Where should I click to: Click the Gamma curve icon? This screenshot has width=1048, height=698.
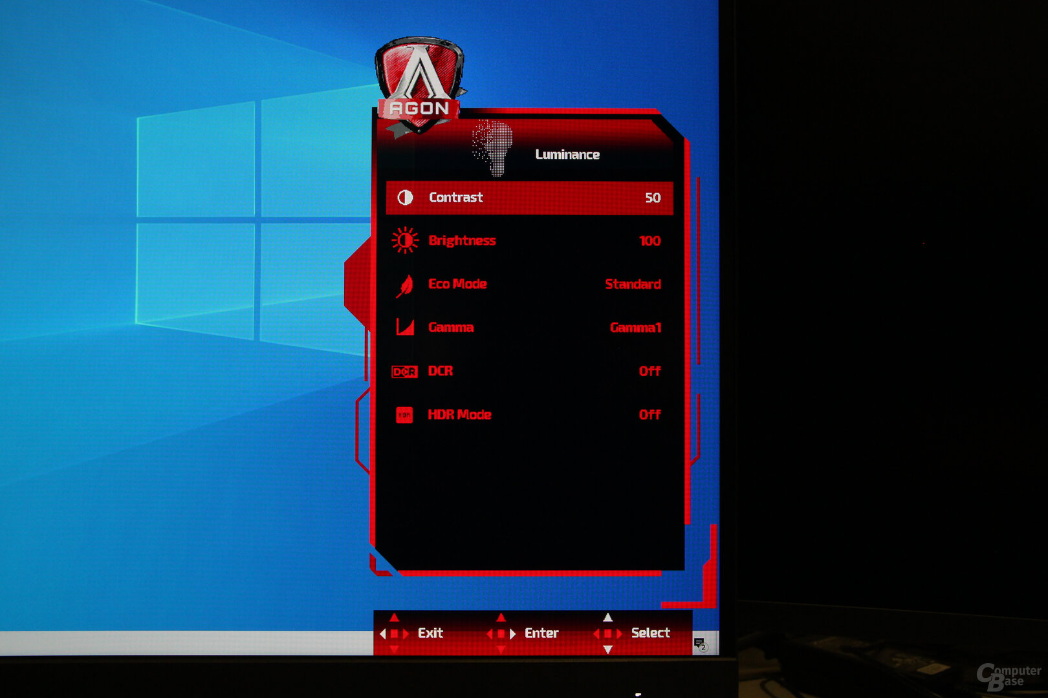[x=405, y=327]
